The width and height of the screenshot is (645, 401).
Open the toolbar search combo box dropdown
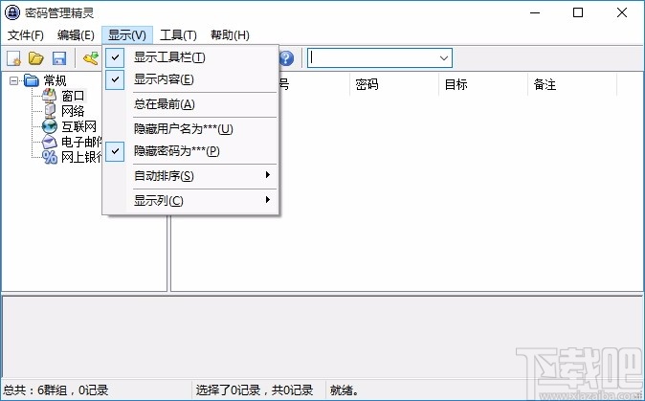(x=444, y=58)
